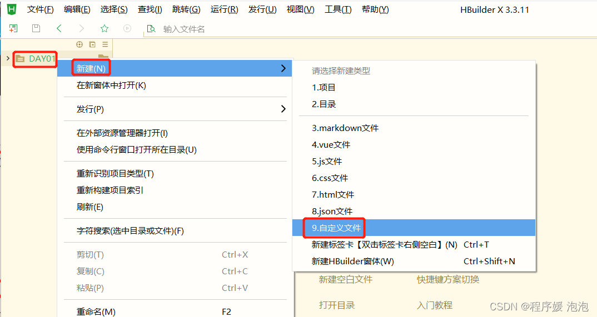Viewport: 597px width, 317px height.
Task: Select the DAY01 project folder
Action: tap(42, 59)
